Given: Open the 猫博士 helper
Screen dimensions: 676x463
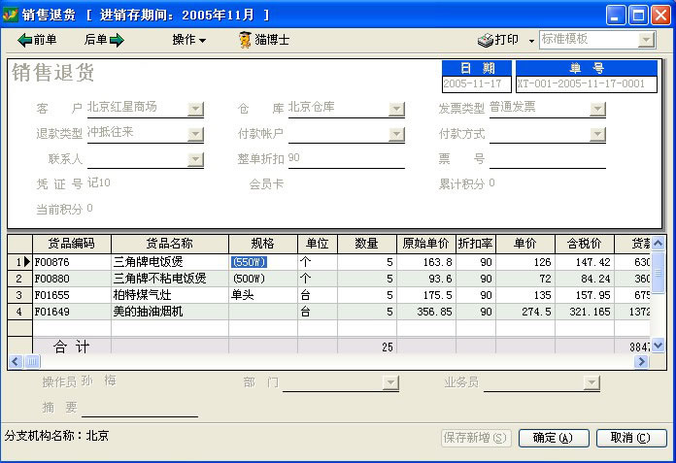Looking at the screenshot, I should click(263, 40).
